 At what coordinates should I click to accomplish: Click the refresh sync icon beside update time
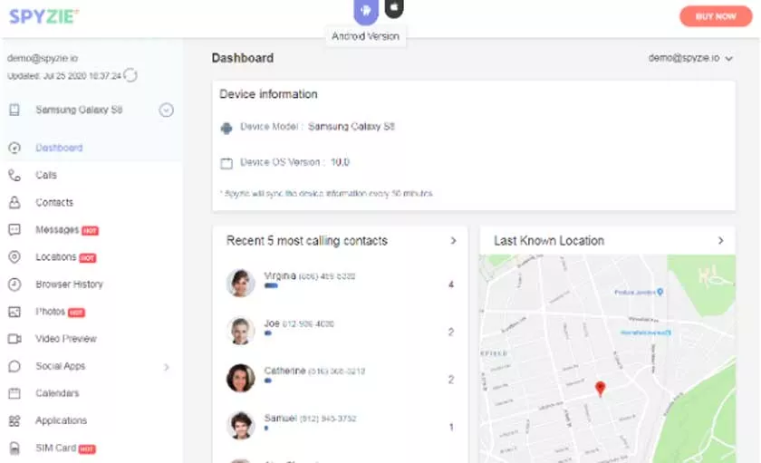130,75
